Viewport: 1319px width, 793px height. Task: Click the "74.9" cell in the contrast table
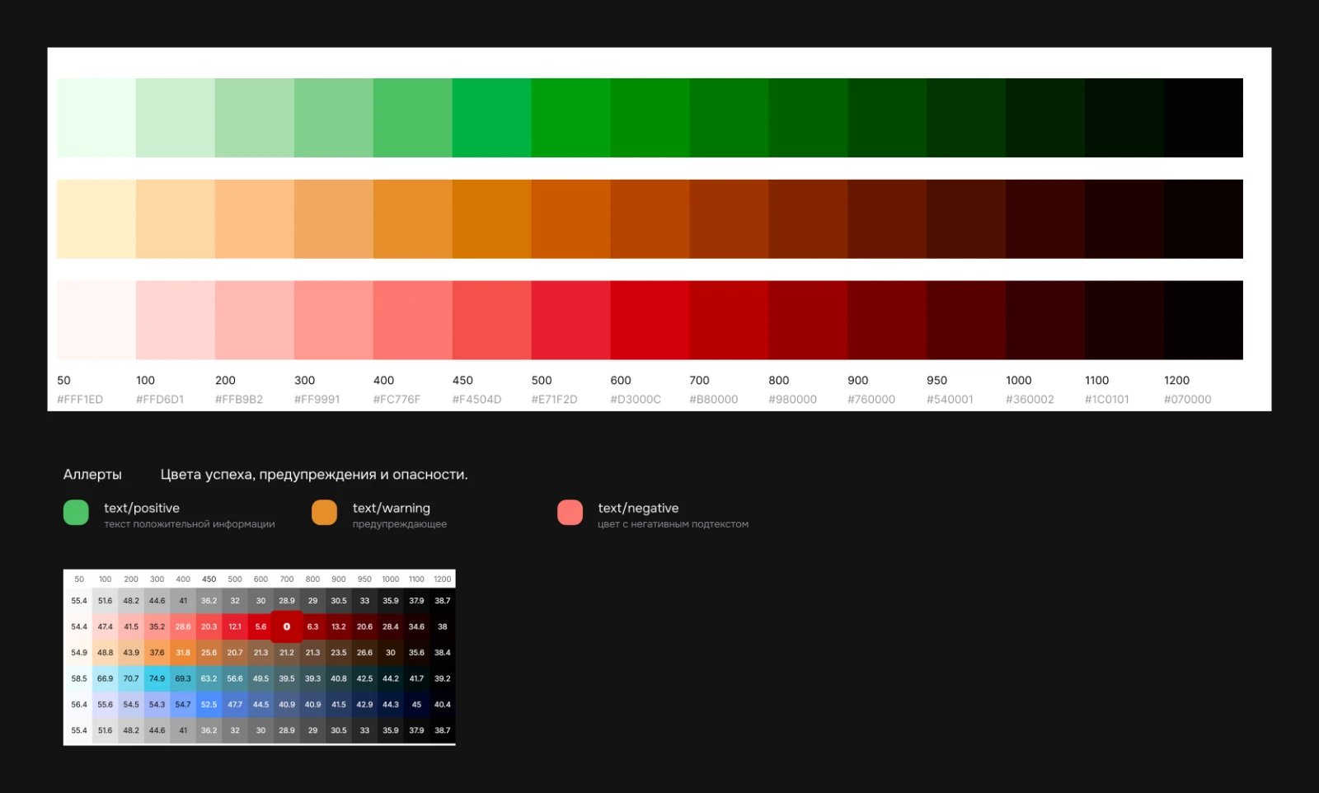(x=157, y=678)
